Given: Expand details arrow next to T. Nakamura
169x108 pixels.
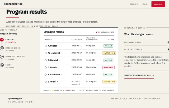Looking at the screenshot, I should (62, 75).
